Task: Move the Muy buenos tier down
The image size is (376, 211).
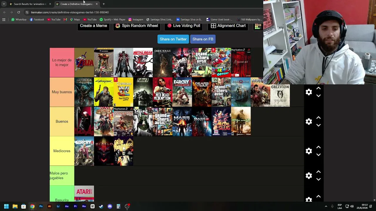Action: coord(318,96)
